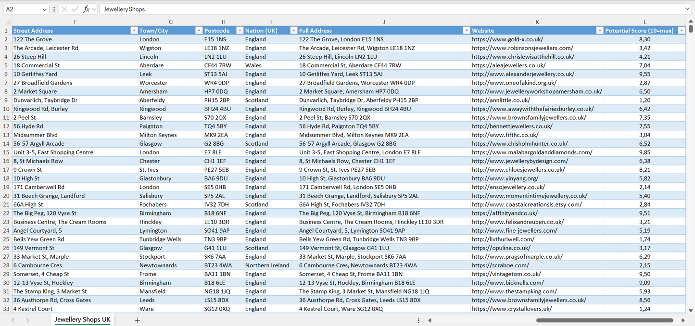695x326 pixels.
Task: Expand the formula bar with right-side chevron
Action: point(687,9)
